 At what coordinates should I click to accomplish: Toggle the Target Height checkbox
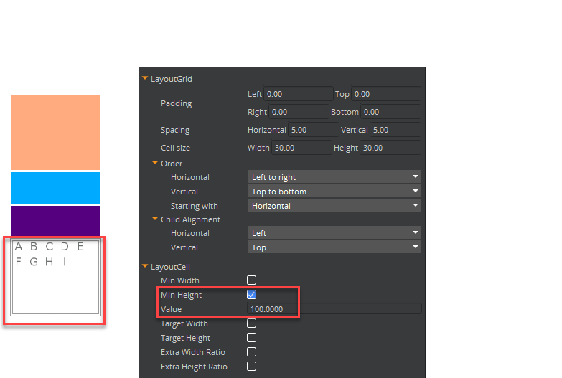pos(251,338)
